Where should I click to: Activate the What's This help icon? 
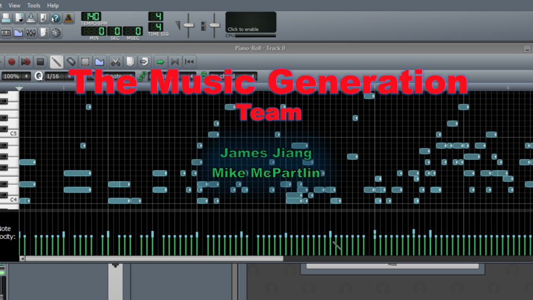point(56,18)
